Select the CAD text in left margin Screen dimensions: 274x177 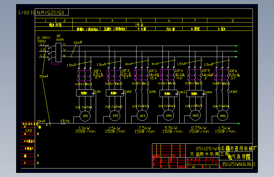29,130
